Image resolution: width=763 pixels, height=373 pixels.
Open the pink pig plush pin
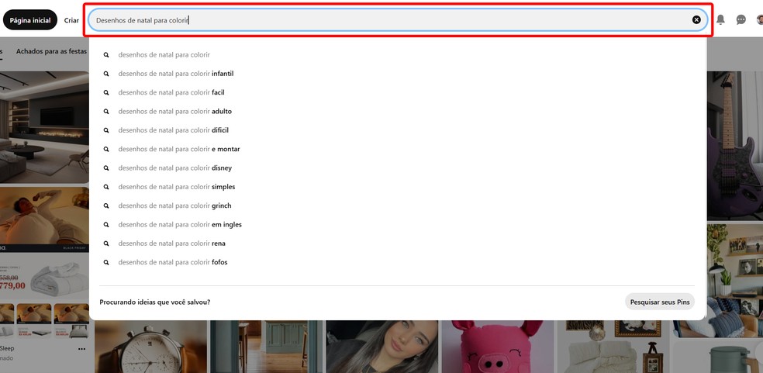pyautogui.click(x=497, y=347)
